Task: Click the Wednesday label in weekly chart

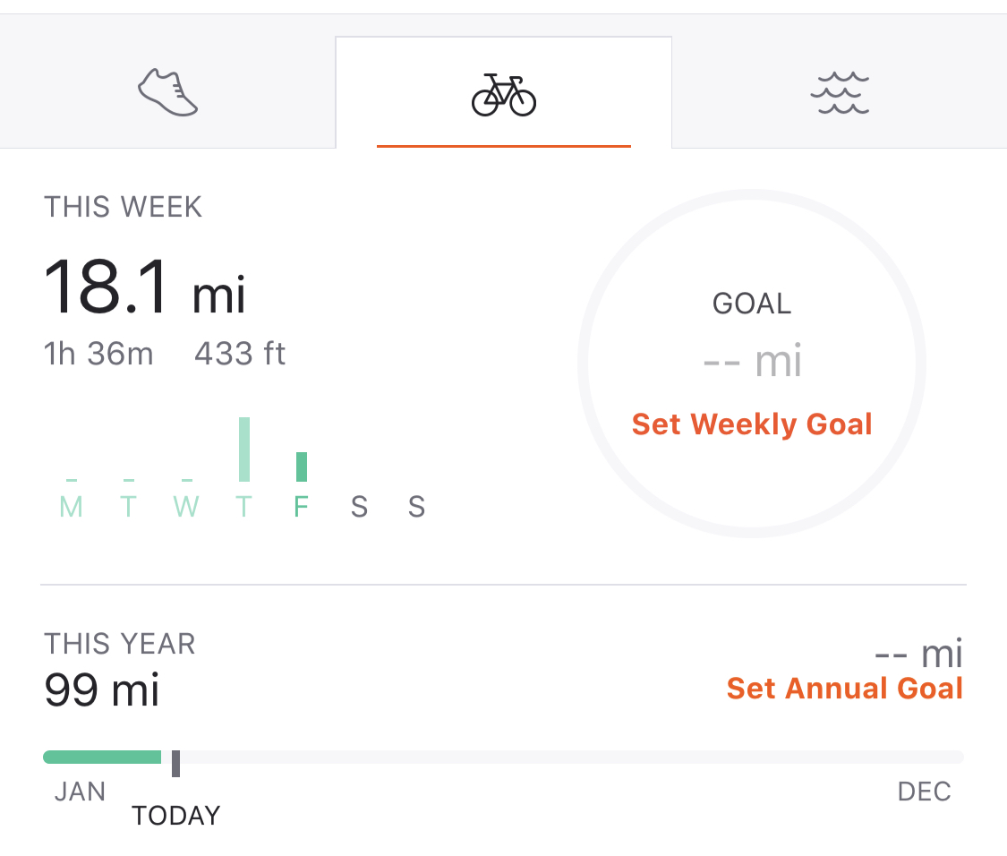Action: [185, 508]
